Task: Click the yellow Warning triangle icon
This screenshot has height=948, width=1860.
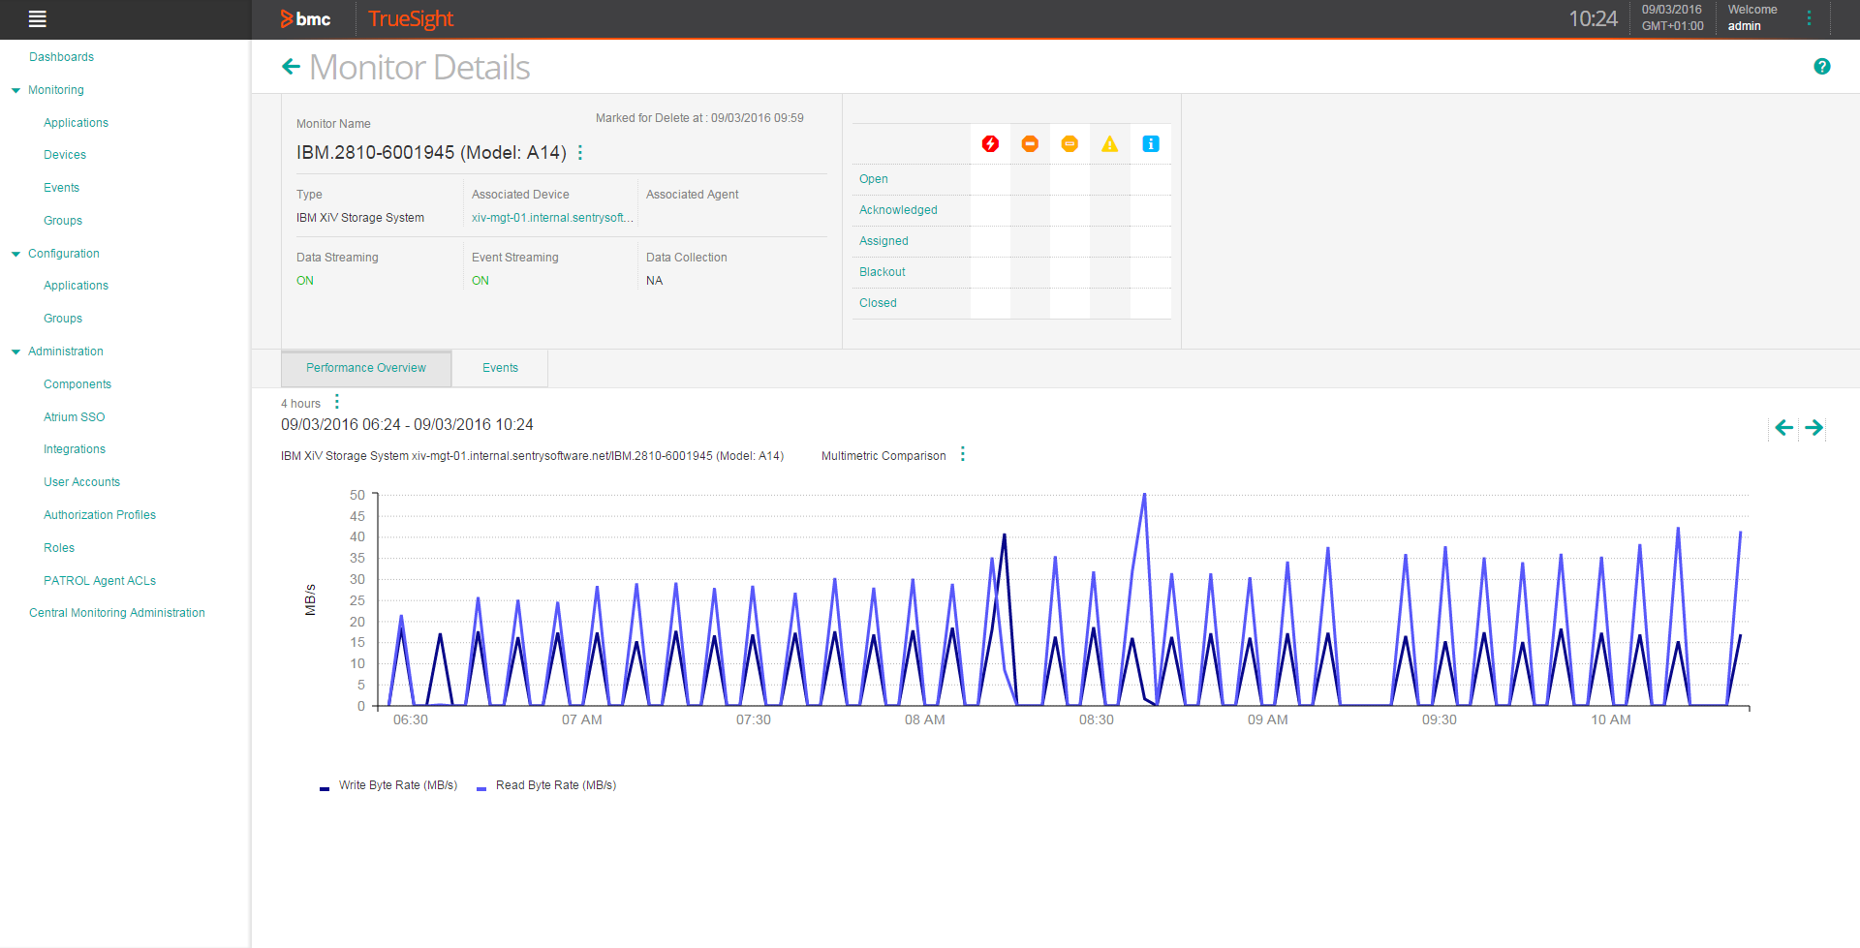Action: click(1110, 144)
